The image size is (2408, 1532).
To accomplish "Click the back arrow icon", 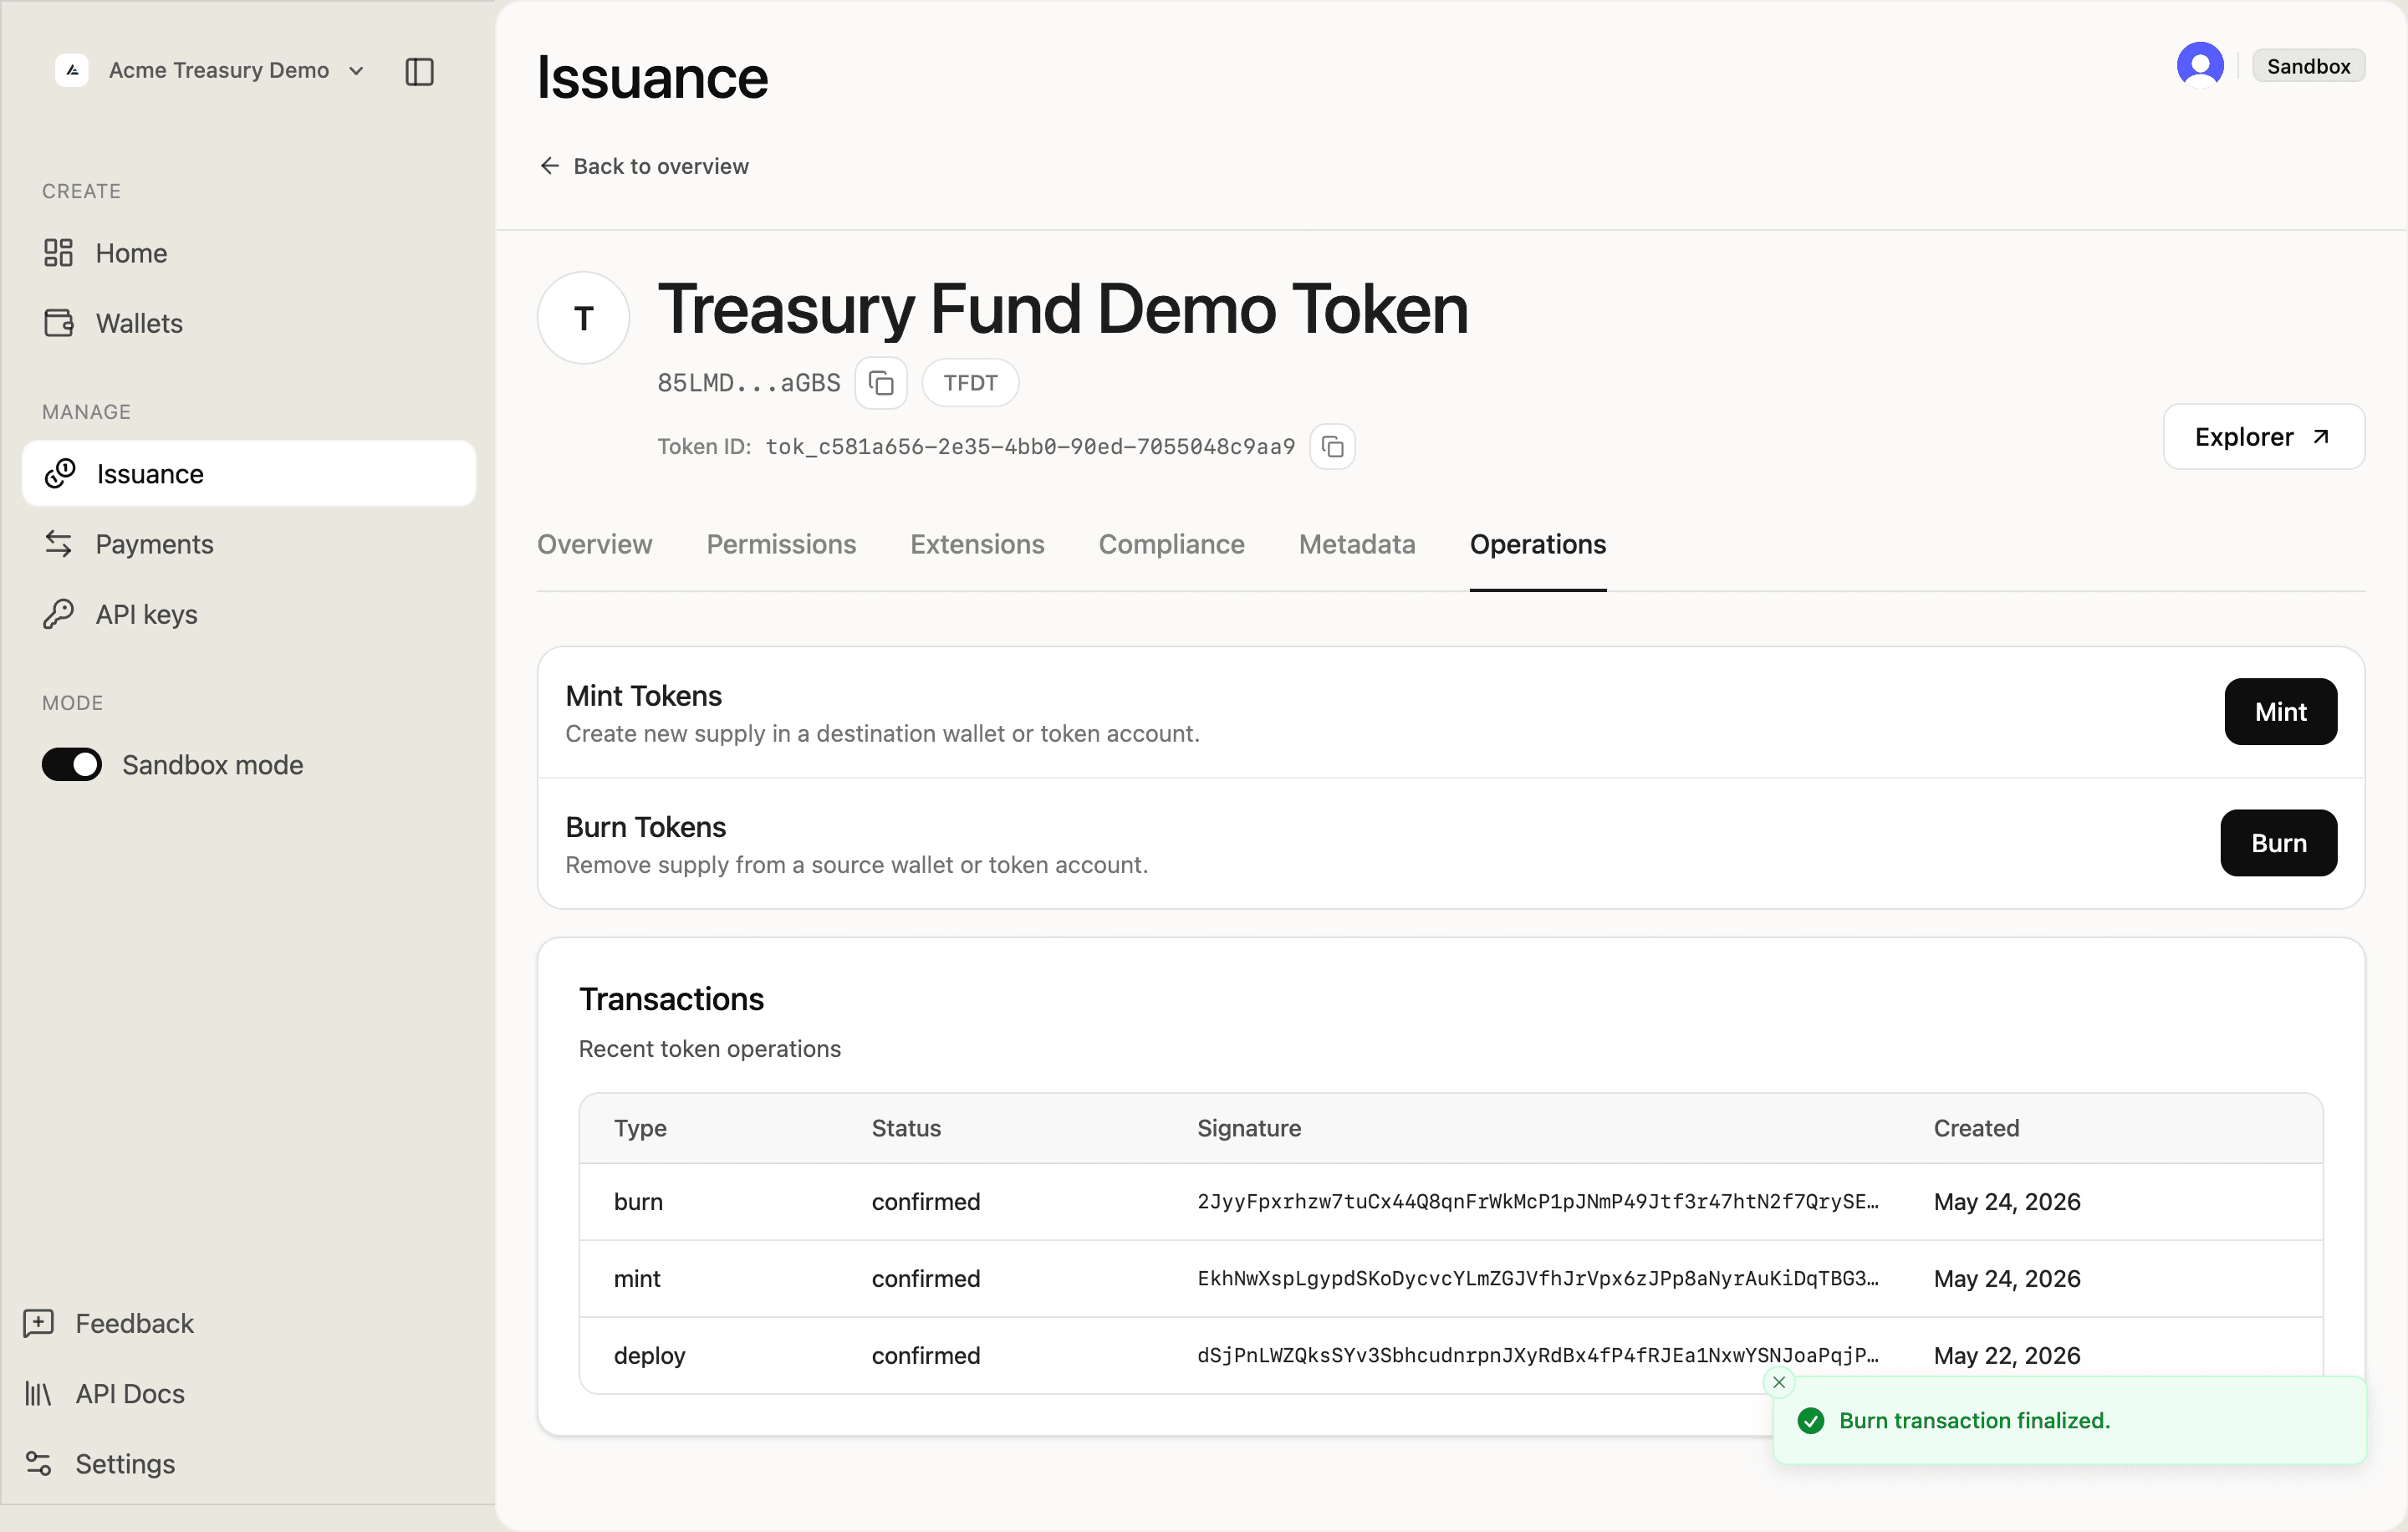I will click(549, 165).
